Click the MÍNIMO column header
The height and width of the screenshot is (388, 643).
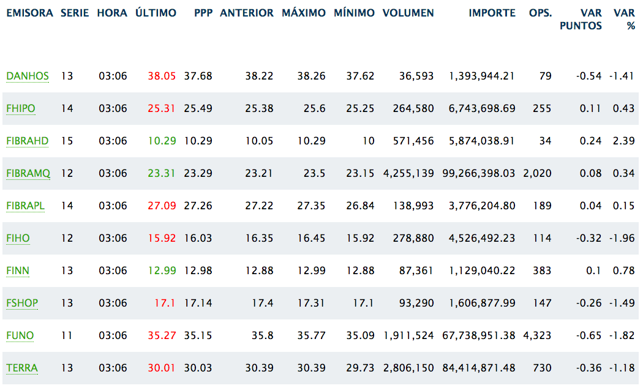click(355, 13)
